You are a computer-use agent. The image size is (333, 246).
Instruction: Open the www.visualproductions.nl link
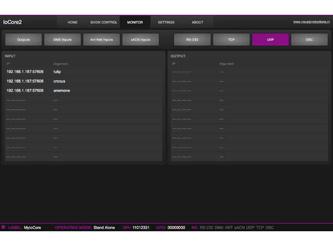tap(311, 22)
